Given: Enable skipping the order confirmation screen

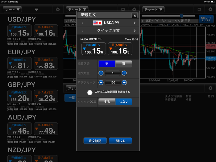Looking at the screenshot, I should [x=90, y=92].
